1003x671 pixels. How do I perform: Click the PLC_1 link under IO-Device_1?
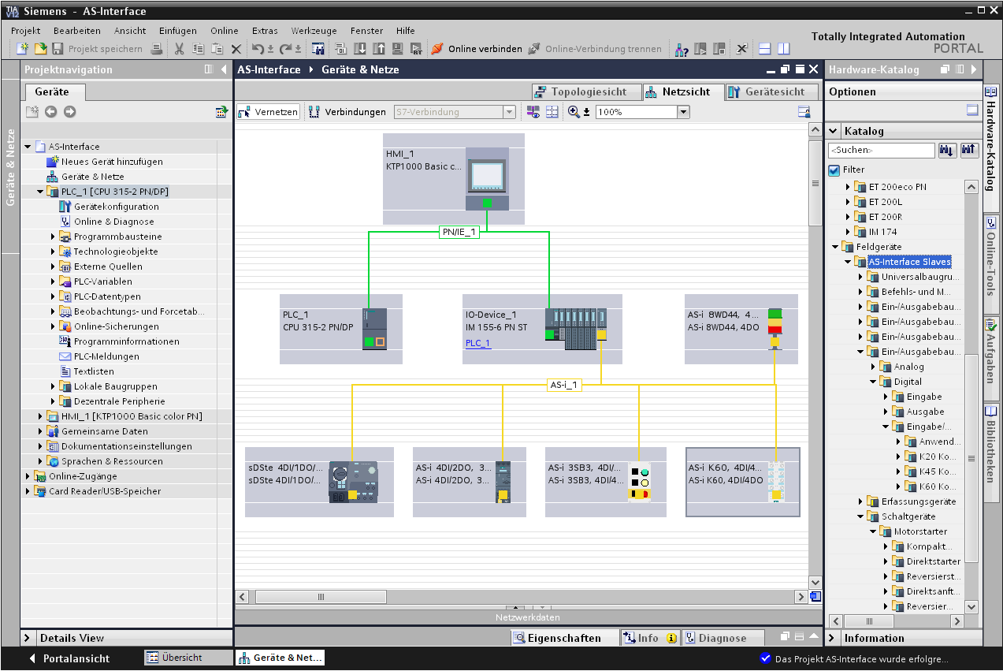[477, 343]
